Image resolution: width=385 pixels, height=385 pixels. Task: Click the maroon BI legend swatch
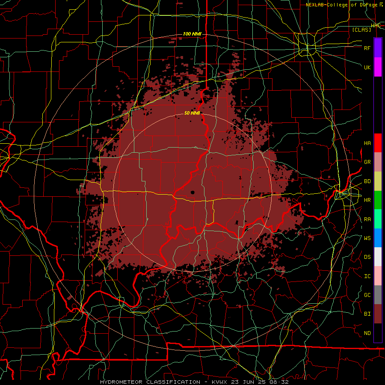point(378,314)
